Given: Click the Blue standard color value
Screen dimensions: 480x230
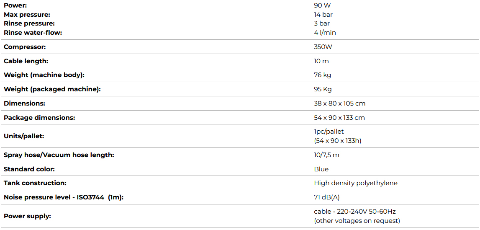Looking at the screenshot, I should 321,169.
